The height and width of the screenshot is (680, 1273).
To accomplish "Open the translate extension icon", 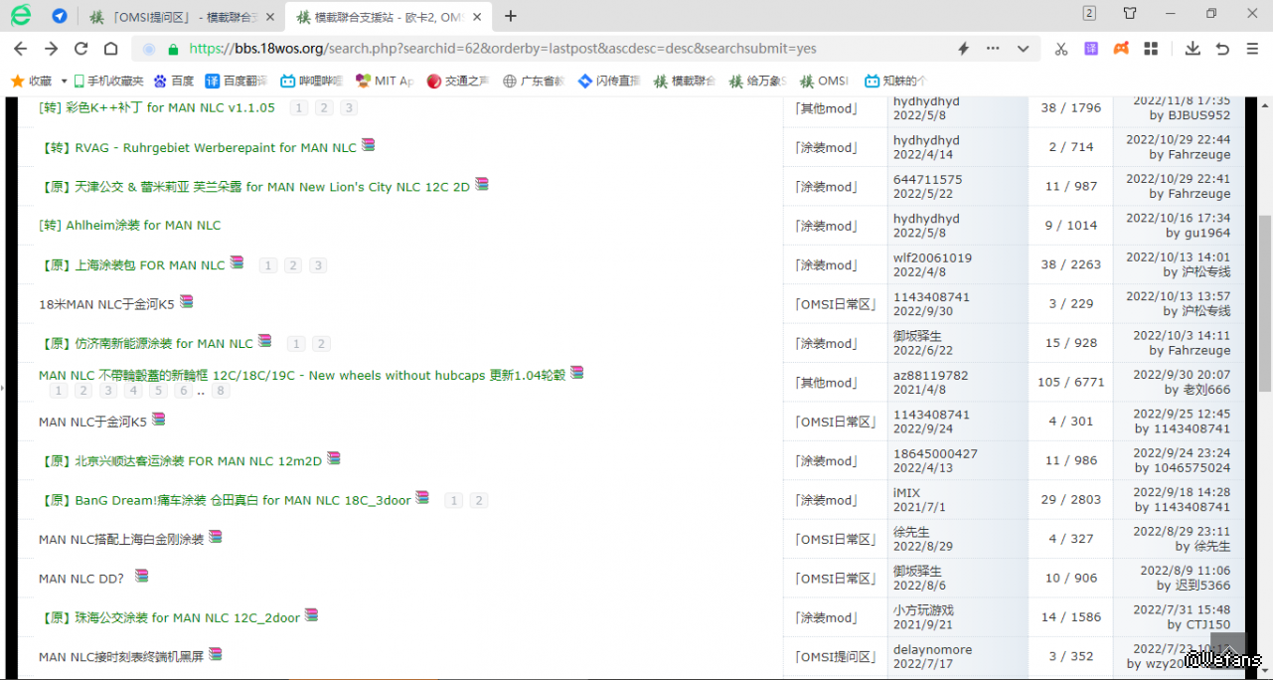I will coord(1091,49).
